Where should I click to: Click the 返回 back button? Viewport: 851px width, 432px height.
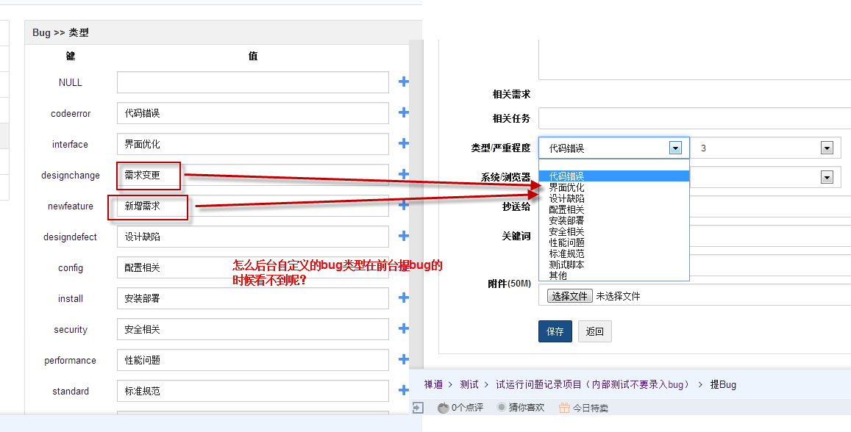click(595, 331)
